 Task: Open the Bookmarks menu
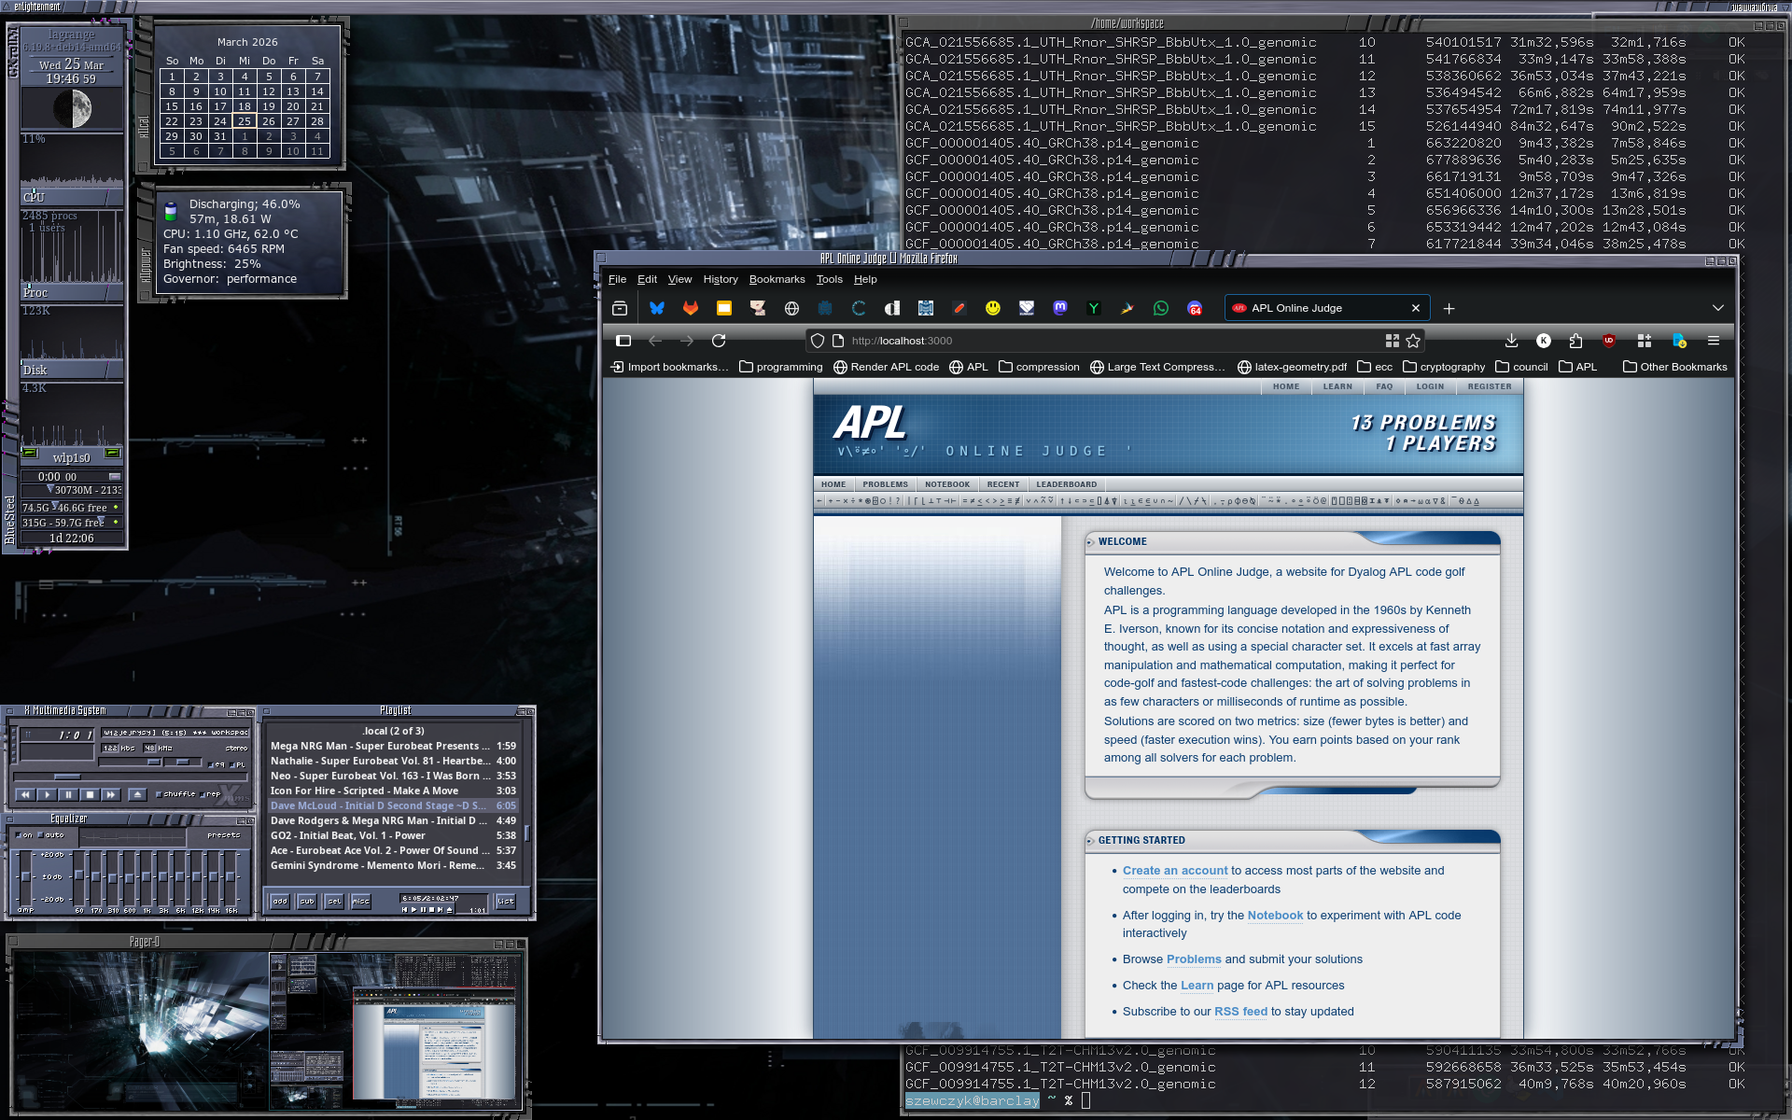(x=777, y=279)
